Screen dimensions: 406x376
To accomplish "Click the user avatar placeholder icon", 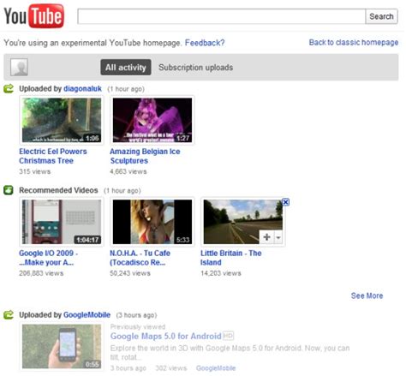I will click(x=19, y=67).
